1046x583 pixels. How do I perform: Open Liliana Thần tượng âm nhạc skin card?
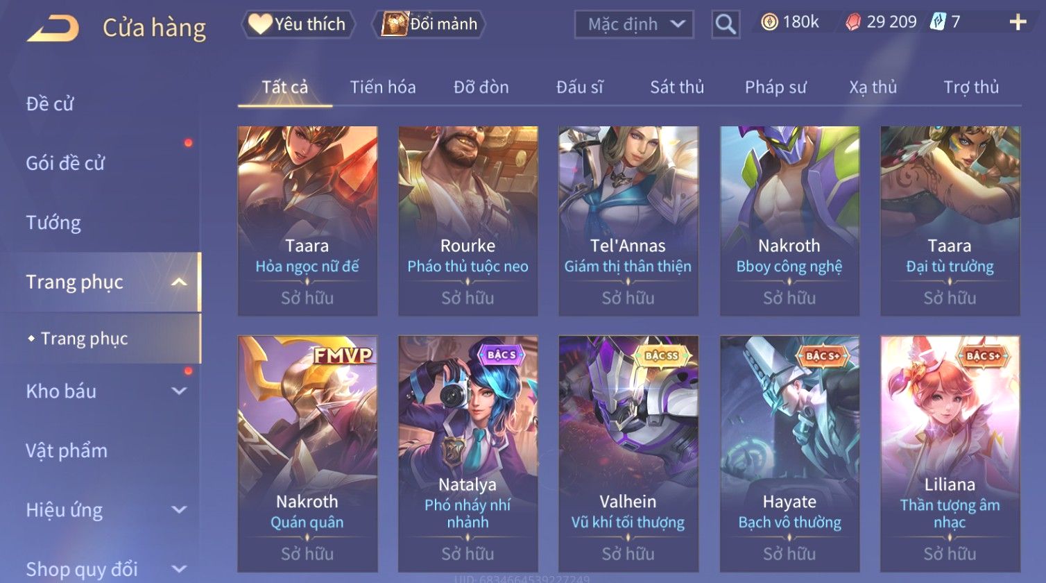coord(950,454)
